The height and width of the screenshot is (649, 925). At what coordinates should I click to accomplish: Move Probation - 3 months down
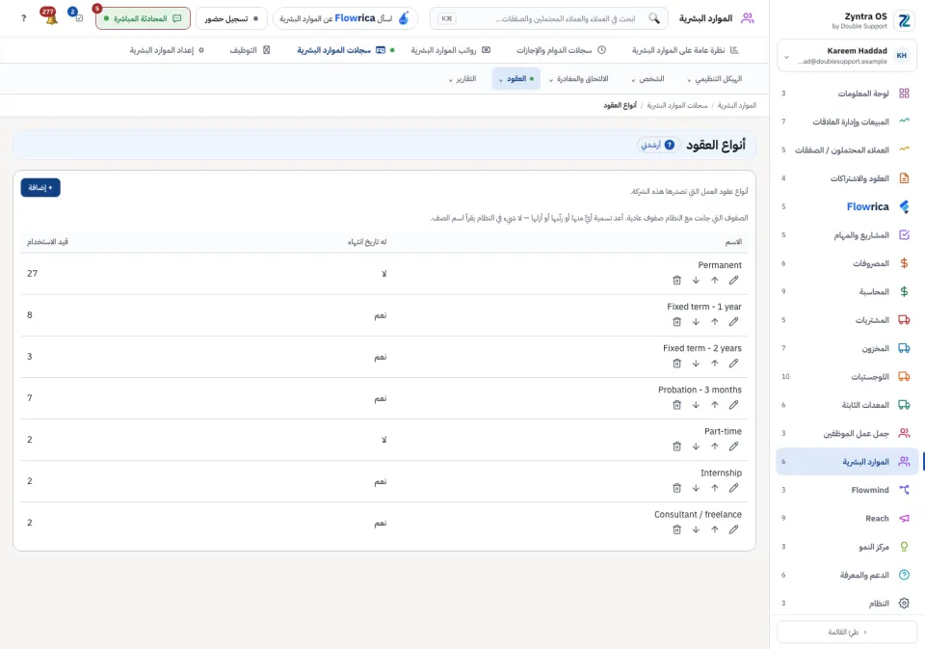[x=696, y=404]
